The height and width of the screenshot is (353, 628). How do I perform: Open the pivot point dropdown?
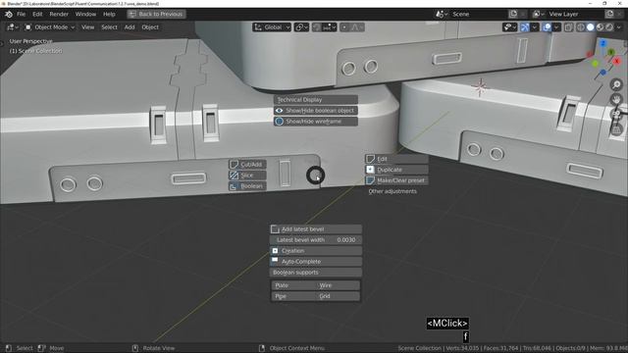tap(301, 27)
